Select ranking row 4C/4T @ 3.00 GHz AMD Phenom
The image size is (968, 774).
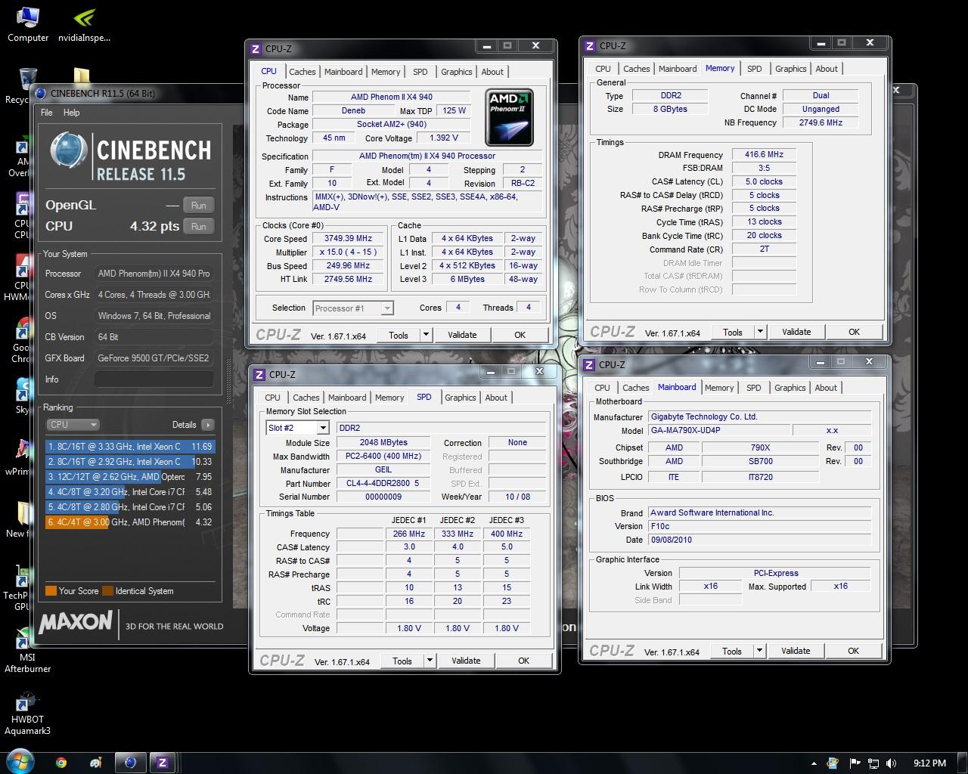click(x=130, y=522)
